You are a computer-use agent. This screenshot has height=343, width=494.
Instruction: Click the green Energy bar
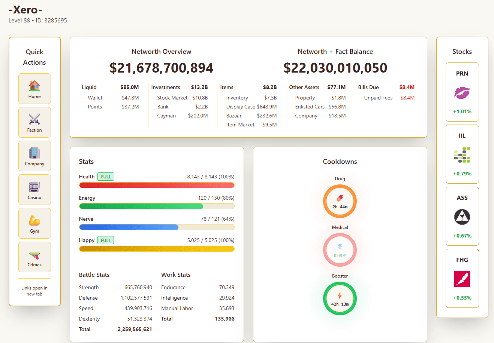coord(141,206)
